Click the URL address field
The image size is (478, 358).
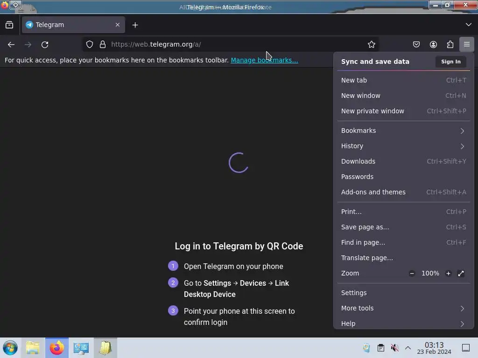232,44
